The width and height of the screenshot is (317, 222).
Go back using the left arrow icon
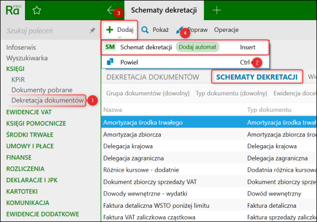click(112, 10)
